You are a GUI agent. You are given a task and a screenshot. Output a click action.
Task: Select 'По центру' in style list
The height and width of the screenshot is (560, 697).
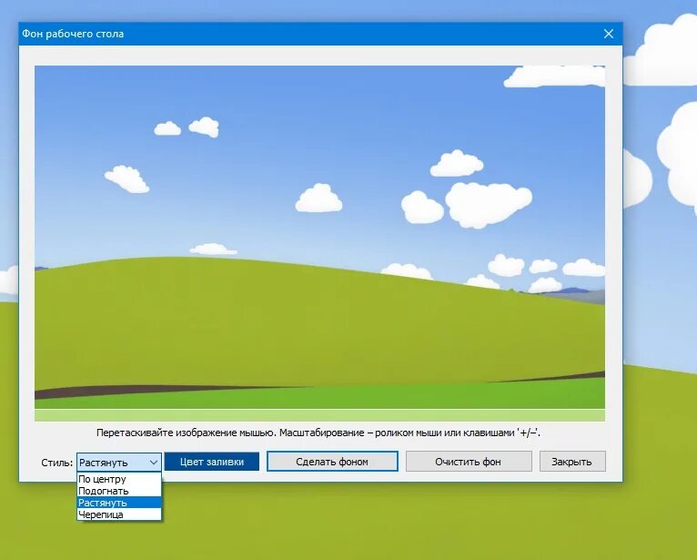click(x=118, y=479)
